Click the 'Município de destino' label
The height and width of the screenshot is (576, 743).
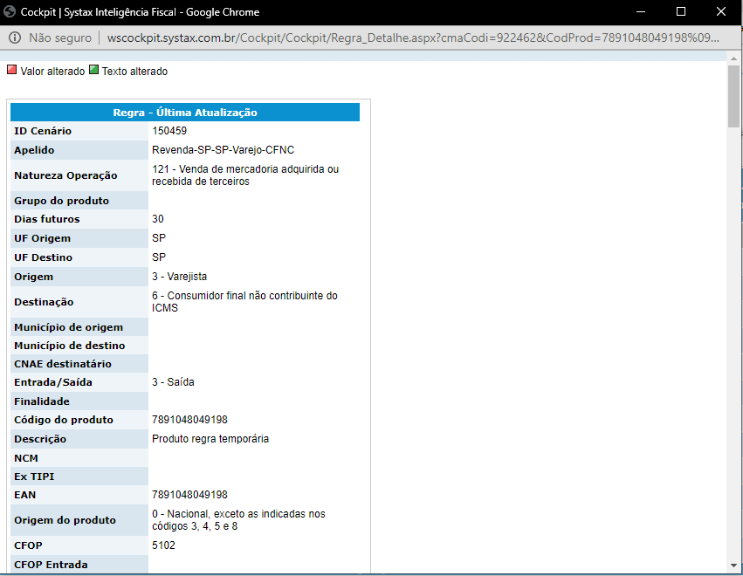coord(69,346)
